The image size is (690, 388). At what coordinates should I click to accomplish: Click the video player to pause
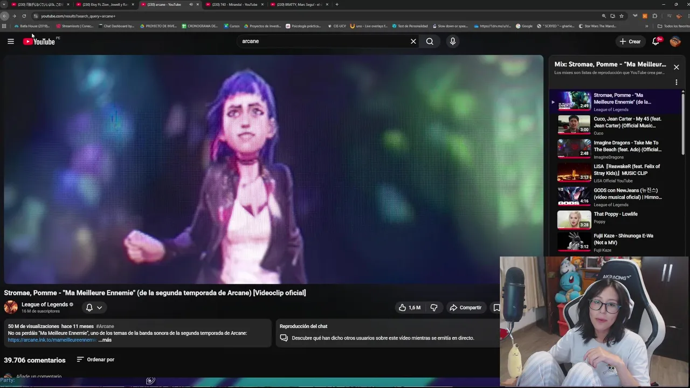(x=273, y=169)
